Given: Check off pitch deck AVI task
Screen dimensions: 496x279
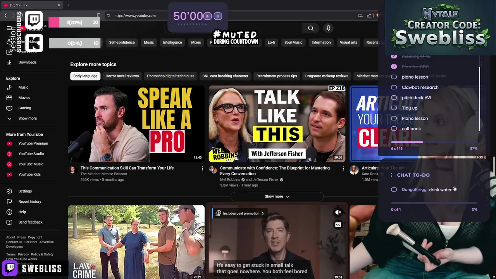Looking at the screenshot, I should (x=394, y=98).
